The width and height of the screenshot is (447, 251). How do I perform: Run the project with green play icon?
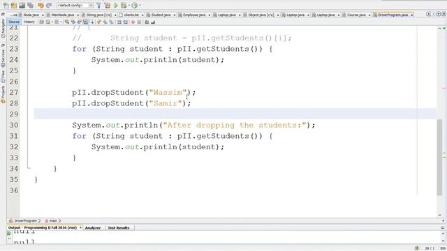click(116, 6)
